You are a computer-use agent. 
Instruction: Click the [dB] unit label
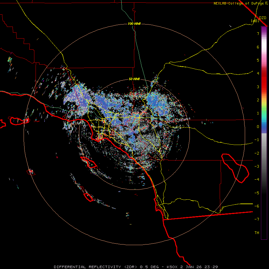(x=255, y=21)
